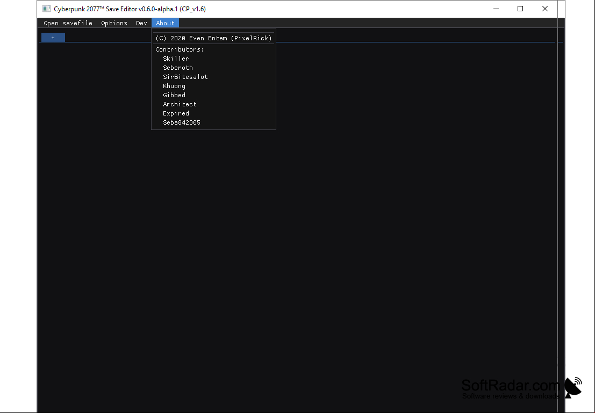Close the Save Editor window

(x=545, y=9)
